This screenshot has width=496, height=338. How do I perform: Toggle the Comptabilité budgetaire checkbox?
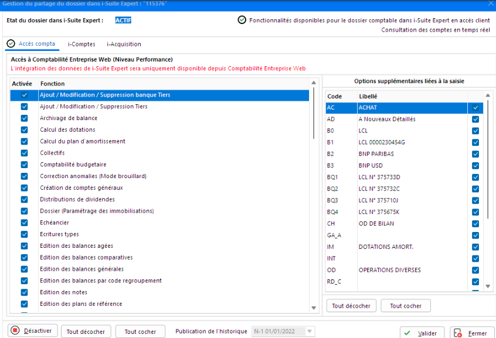[24, 165]
